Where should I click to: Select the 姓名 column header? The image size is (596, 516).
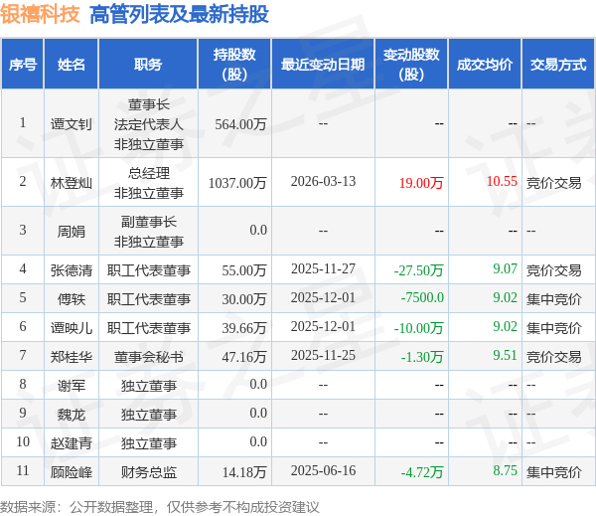pyautogui.click(x=72, y=64)
